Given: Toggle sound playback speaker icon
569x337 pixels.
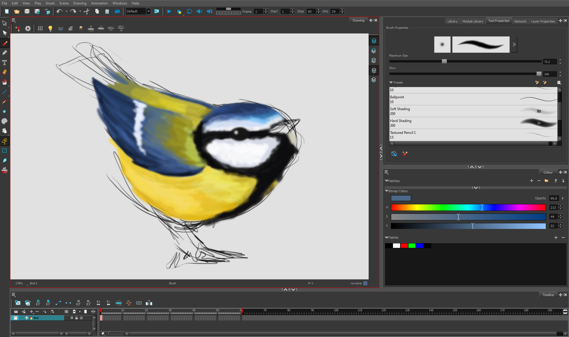Looking at the screenshot, I should [x=199, y=12].
